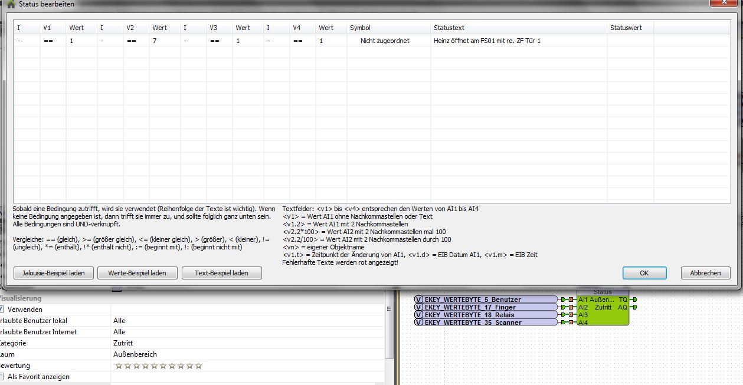Click the V1 column header
This screenshot has width=743, height=385.
pyautogui.click(x=53, y=28)
